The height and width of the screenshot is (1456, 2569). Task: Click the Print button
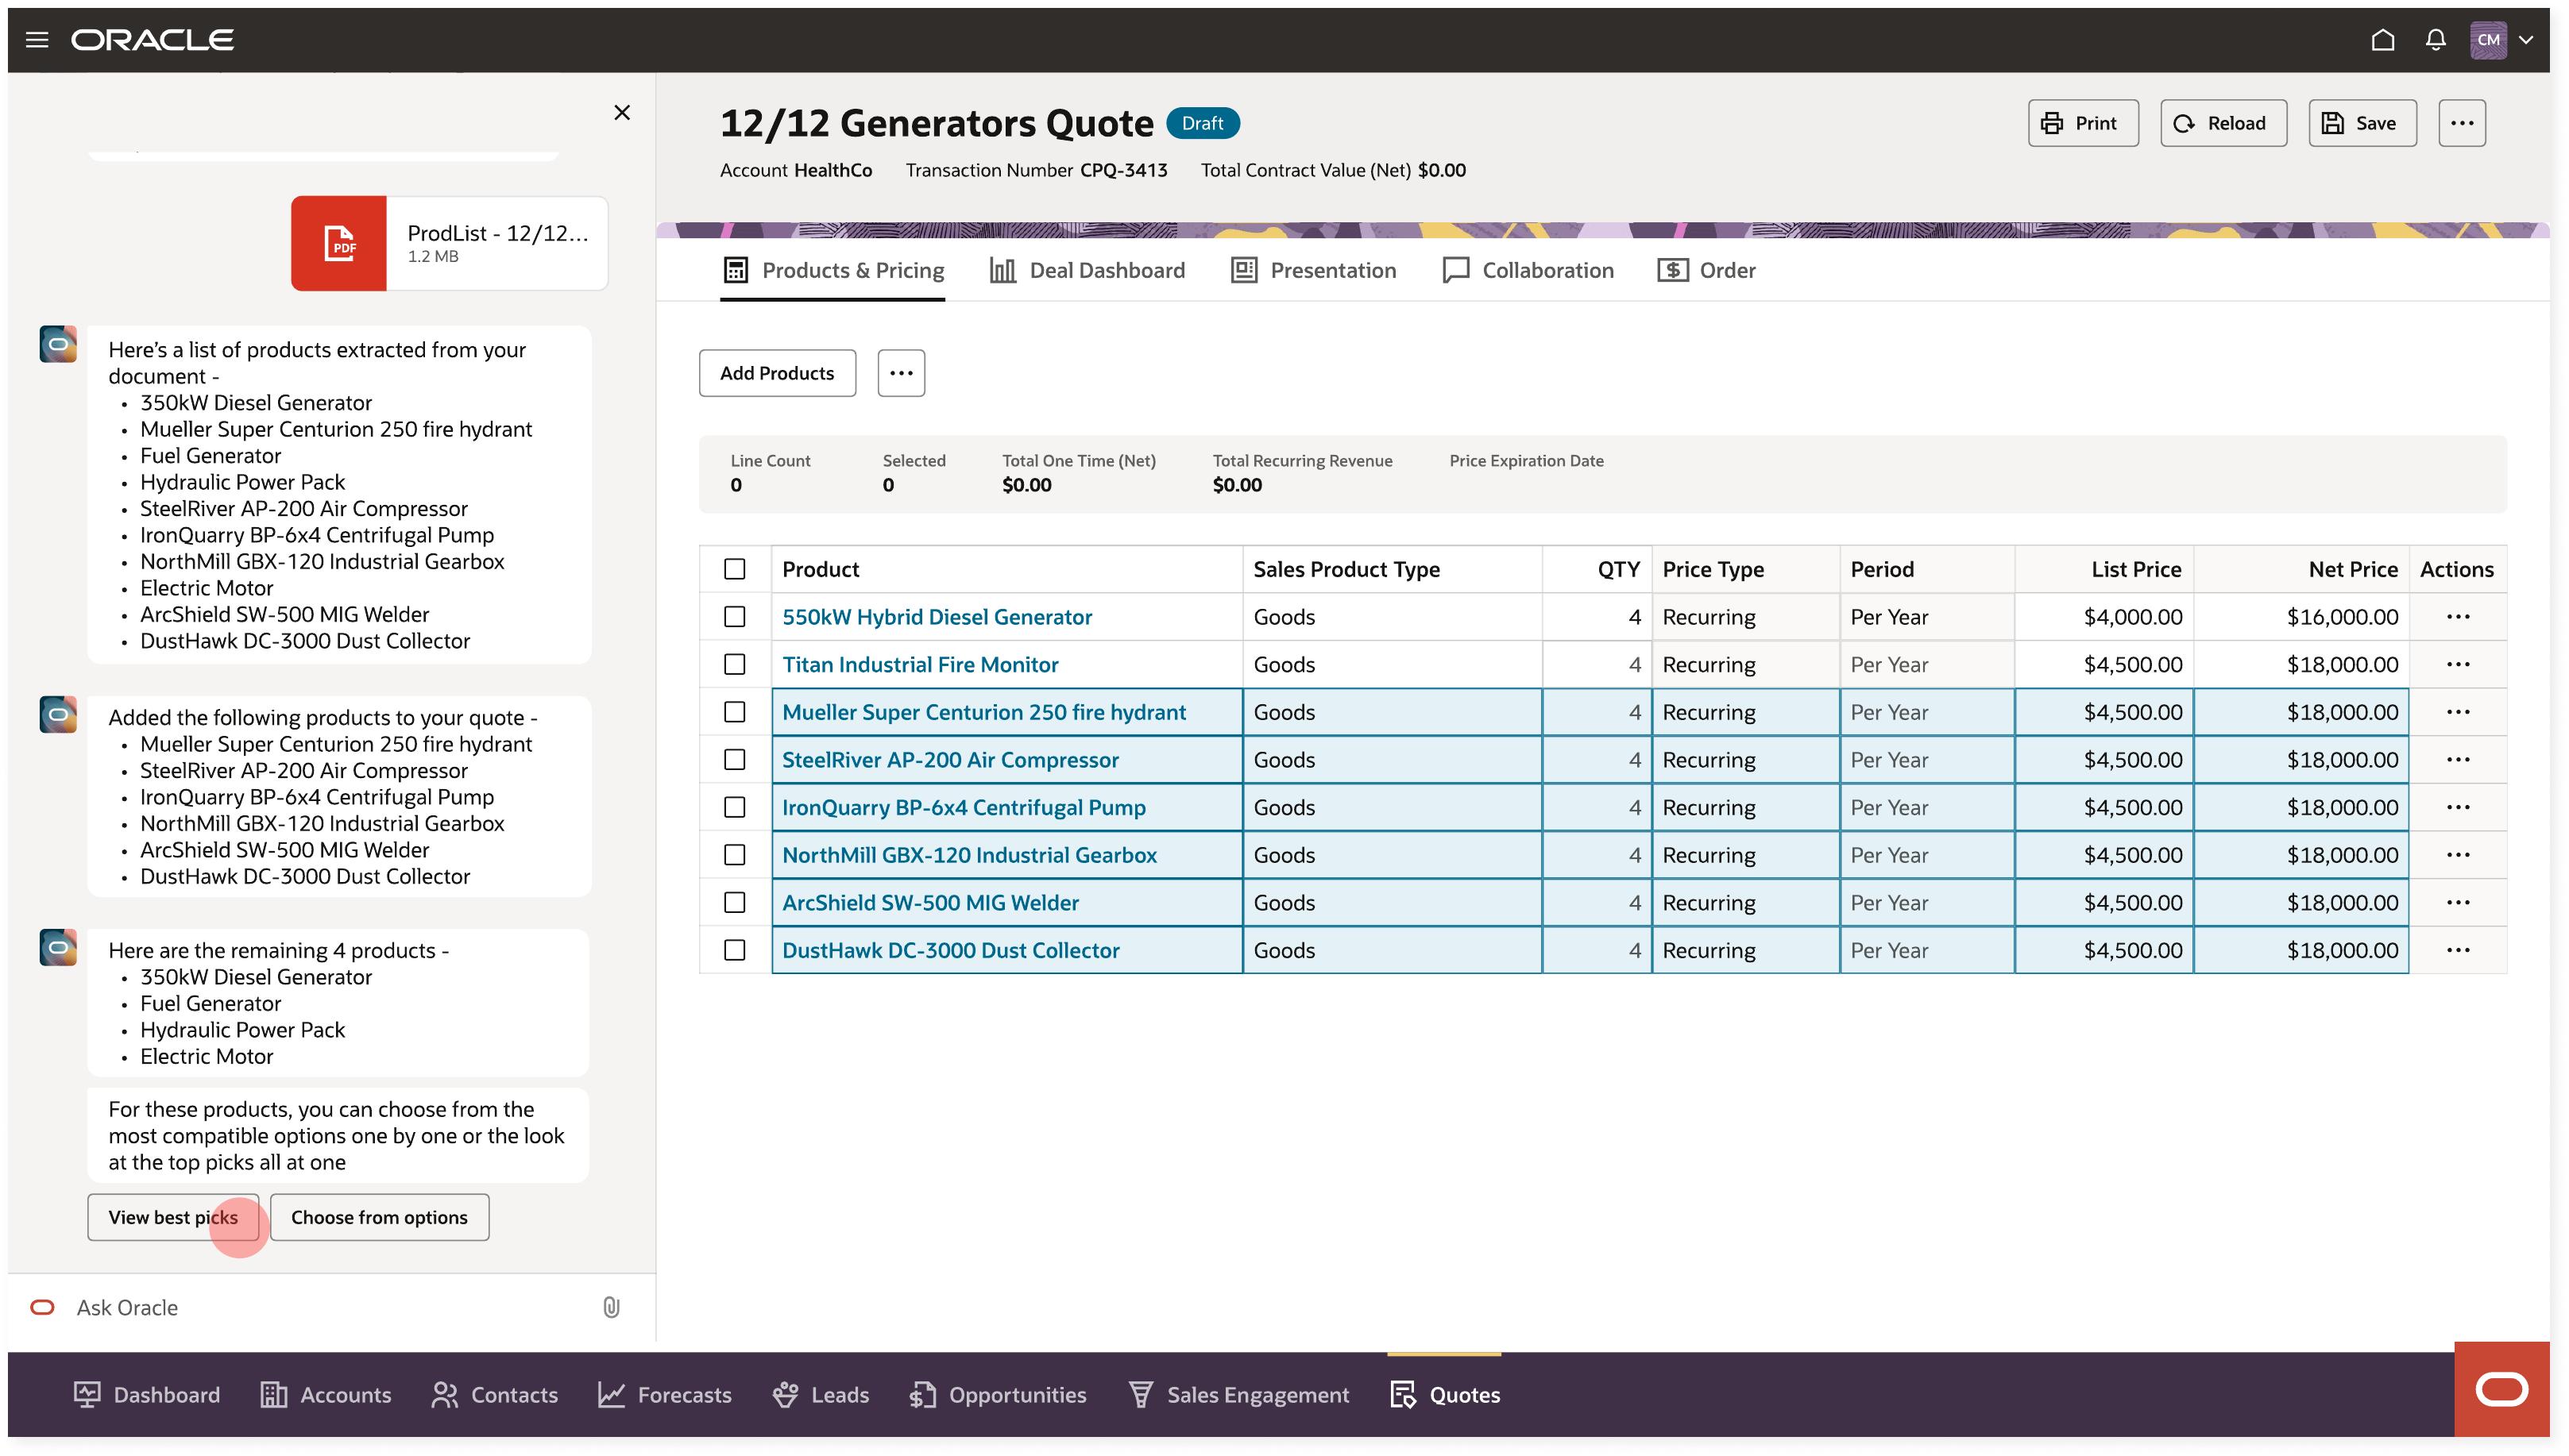point(2082,123)
